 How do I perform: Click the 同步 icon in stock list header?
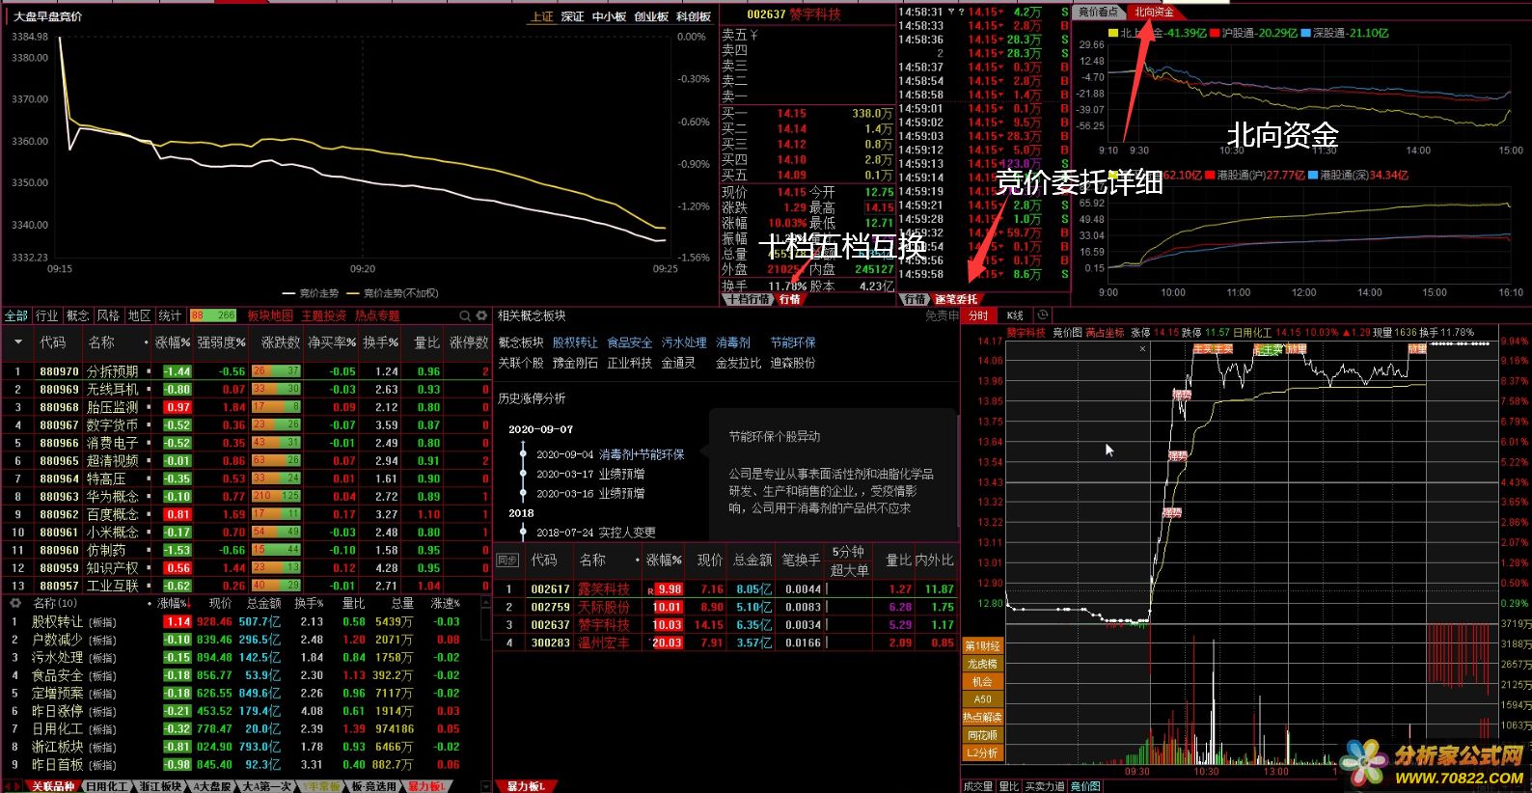(x=507, y=560)
